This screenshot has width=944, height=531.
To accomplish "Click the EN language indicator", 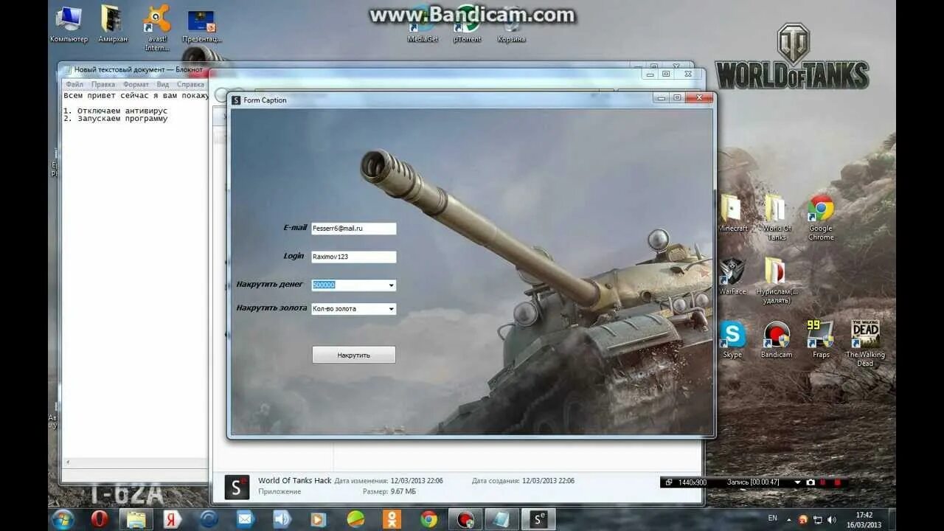I will click(x=773, y=518).
